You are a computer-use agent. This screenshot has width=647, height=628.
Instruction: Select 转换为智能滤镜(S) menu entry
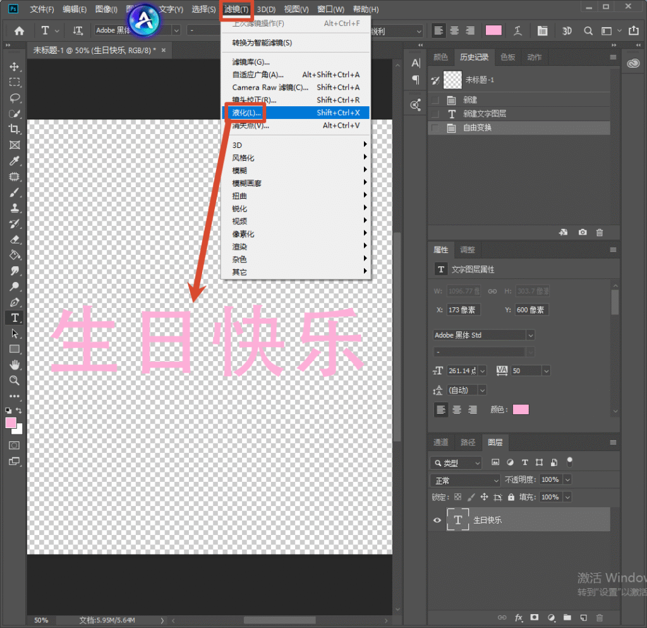pyautogui.click(x=296, y=42)
